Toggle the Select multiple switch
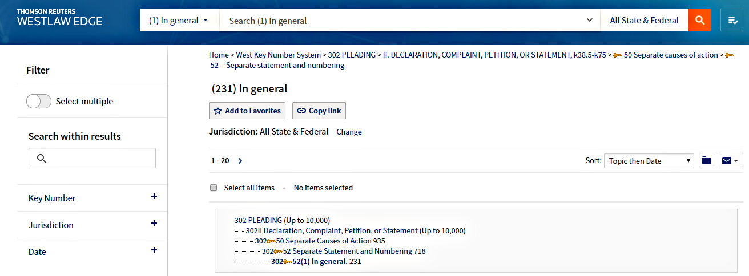 point(39,102)
